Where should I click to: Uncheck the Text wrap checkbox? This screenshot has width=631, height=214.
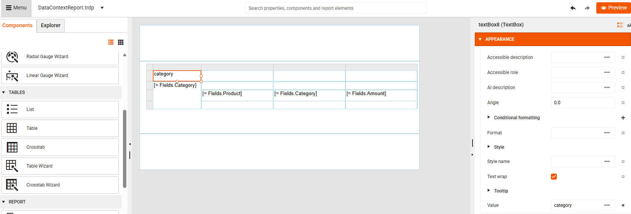[x=554, y=177]
